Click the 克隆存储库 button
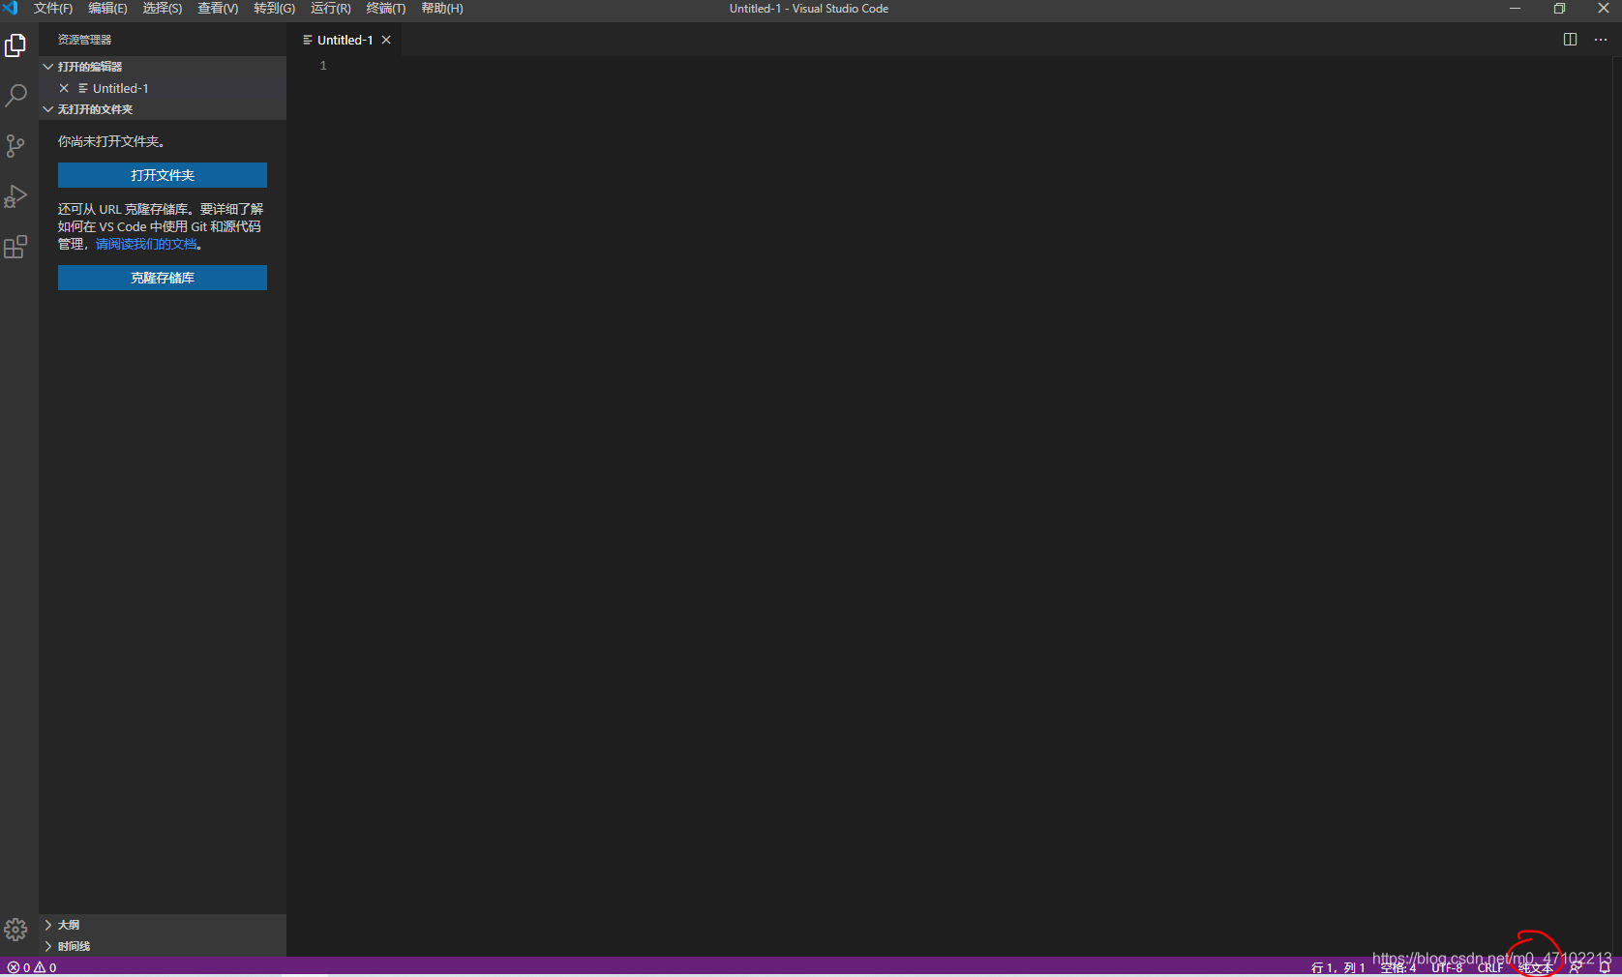 pyautogui.click(x=163, y=278)
